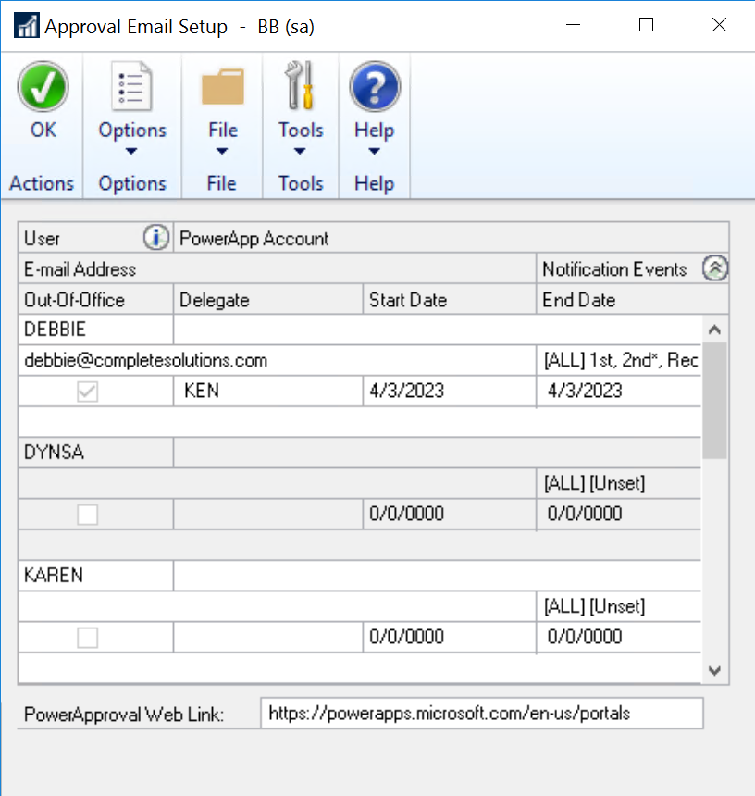Image resolution: width=755 pixels, height=796 pixels.
Task: Open the File folder icon
Action: coord(223,87)
